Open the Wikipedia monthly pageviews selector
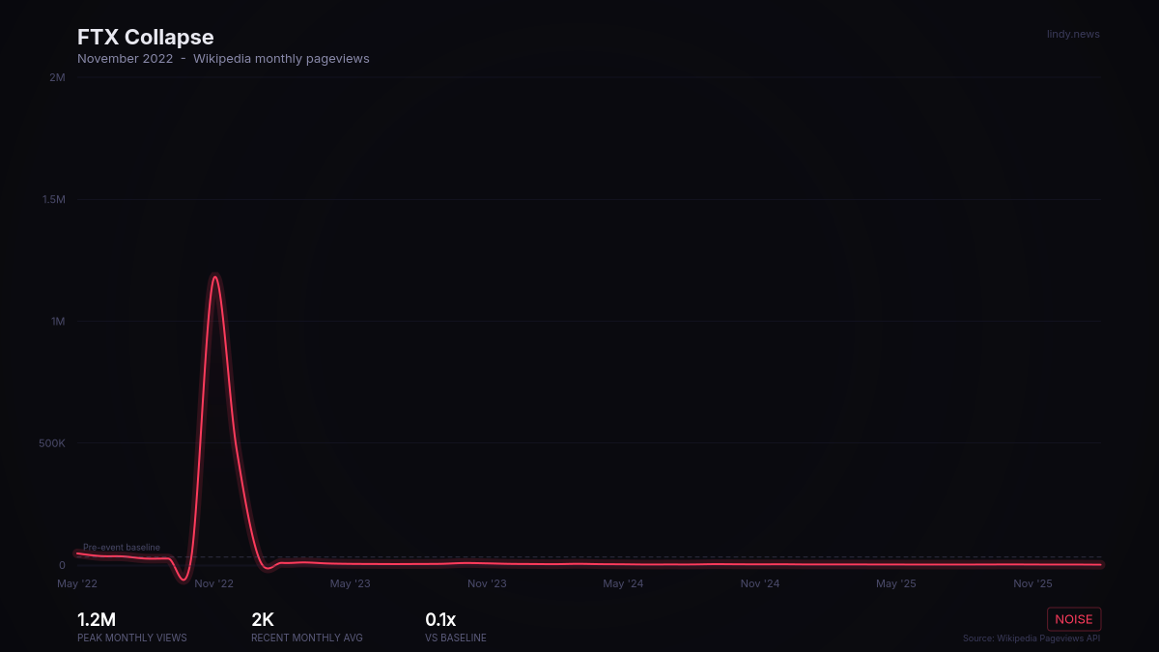The width and height of the screenshot is (1159, 652). (x=281, y=58)
